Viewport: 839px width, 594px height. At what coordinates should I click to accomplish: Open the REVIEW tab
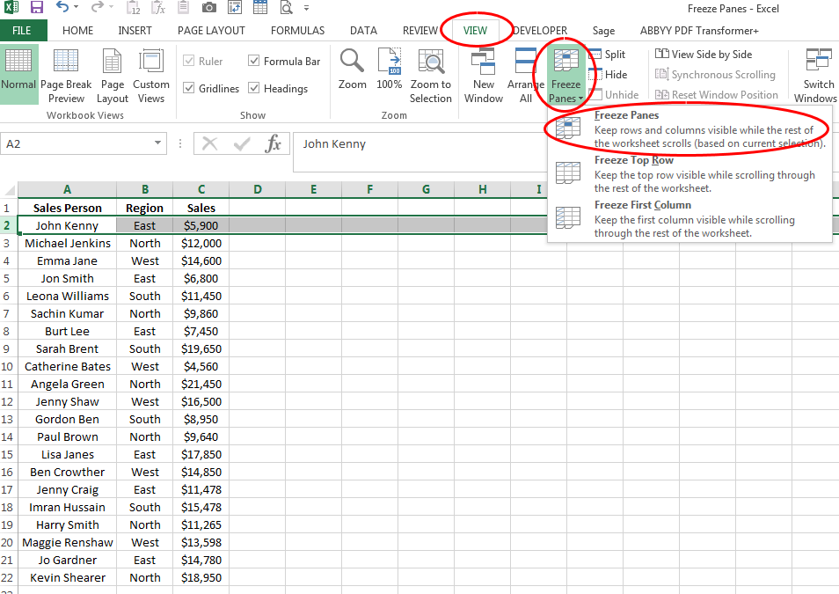click(x=420, y=31)
